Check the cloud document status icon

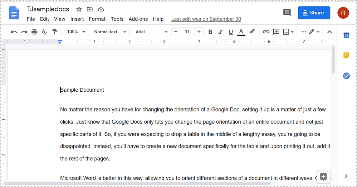101,9
